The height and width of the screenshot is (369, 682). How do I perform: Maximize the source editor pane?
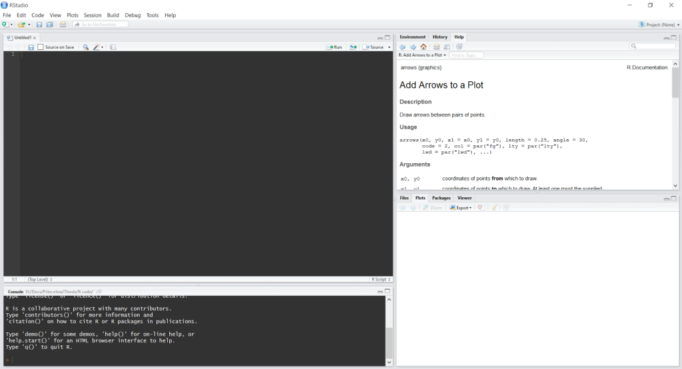(x=388, y=38)
